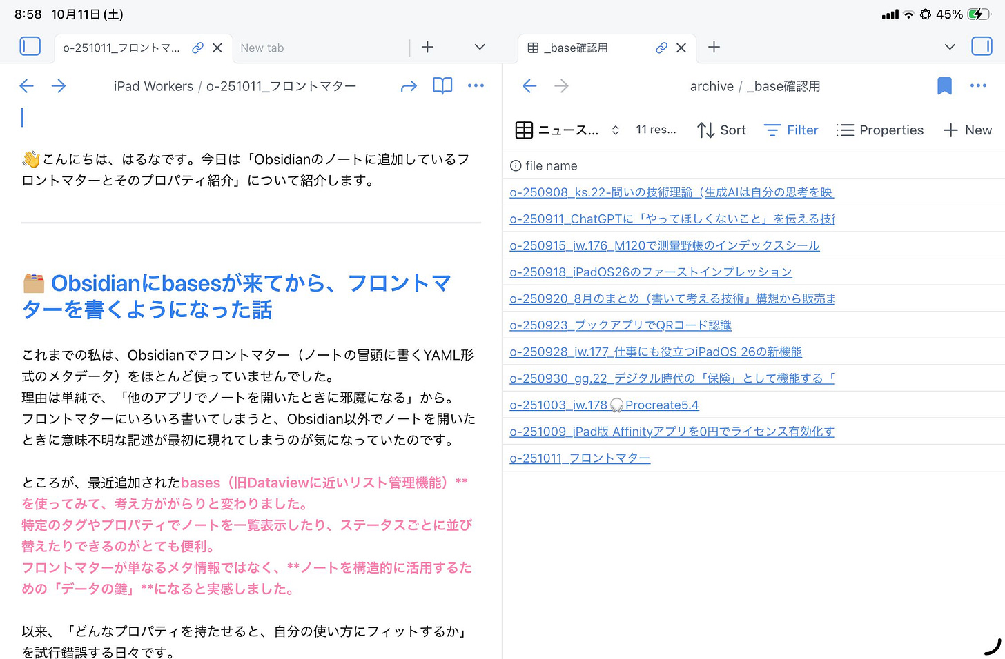Open the ニュース view selector
Image resolution: width=1005 pixels, height=659 pixels.
[567, 130]
